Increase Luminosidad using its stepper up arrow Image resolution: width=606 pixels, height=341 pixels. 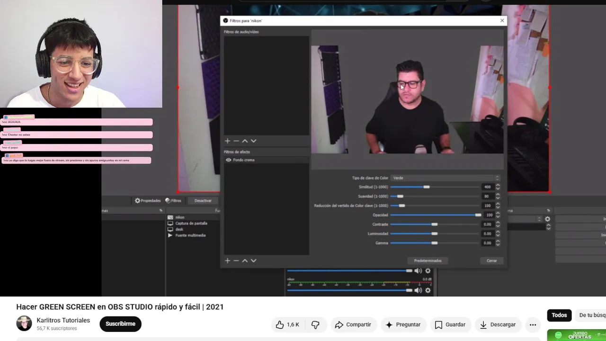click(x=498, y=232)
